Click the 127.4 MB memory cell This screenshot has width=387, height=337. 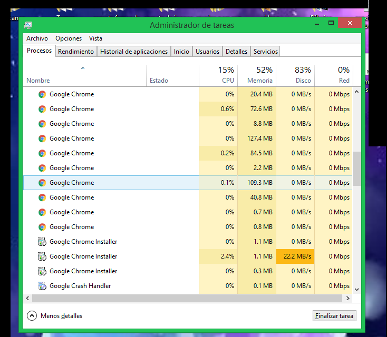point(257,138)
